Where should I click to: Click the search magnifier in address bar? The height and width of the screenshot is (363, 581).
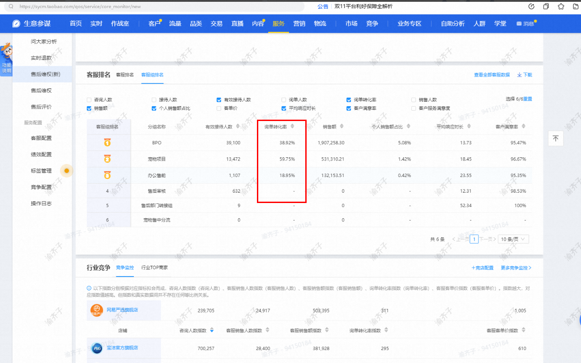(x=11, y=7)
